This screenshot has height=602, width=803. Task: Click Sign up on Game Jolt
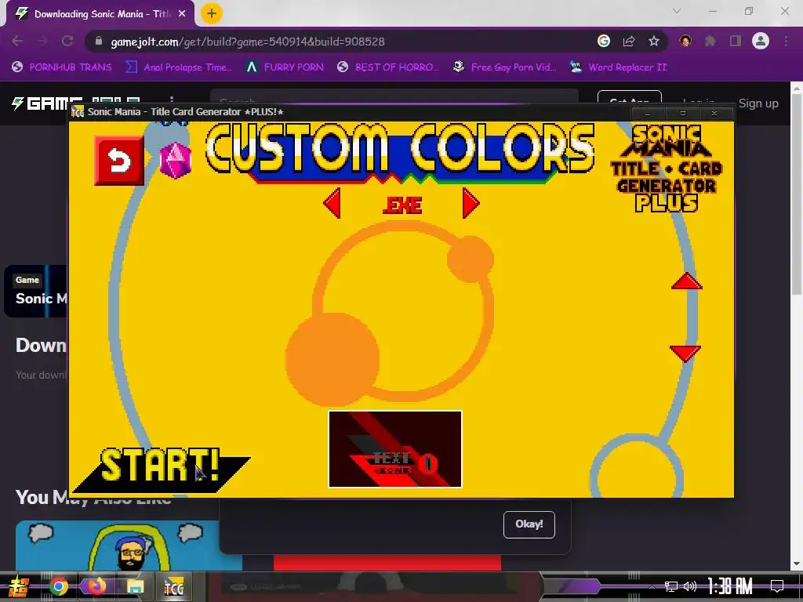(x=758, y=103)
